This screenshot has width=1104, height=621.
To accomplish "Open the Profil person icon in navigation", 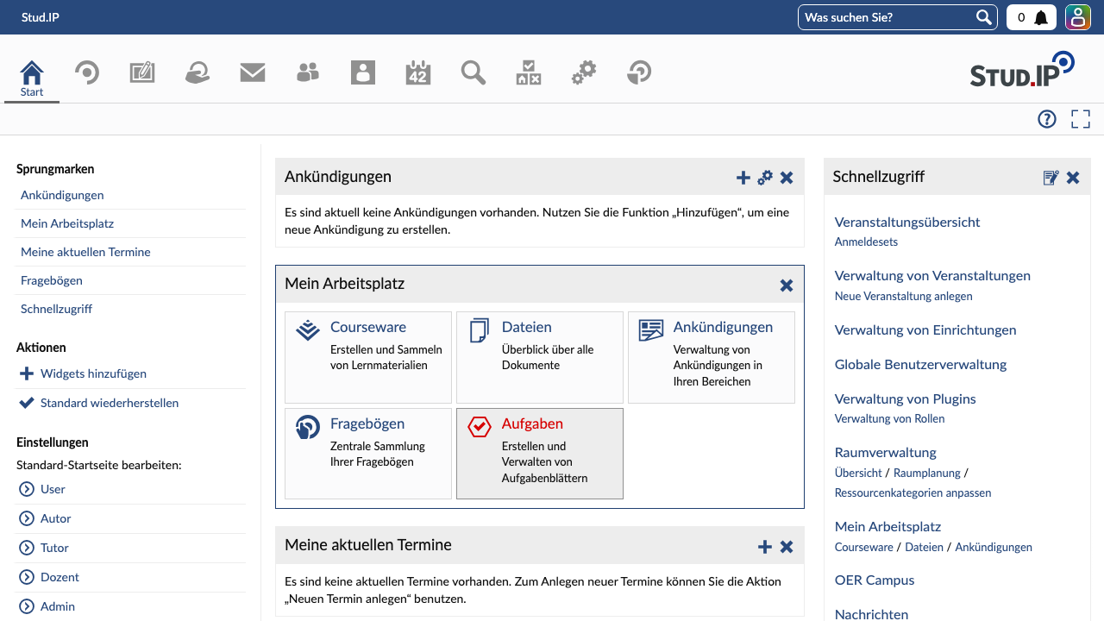I will click(x=363, y=72).
